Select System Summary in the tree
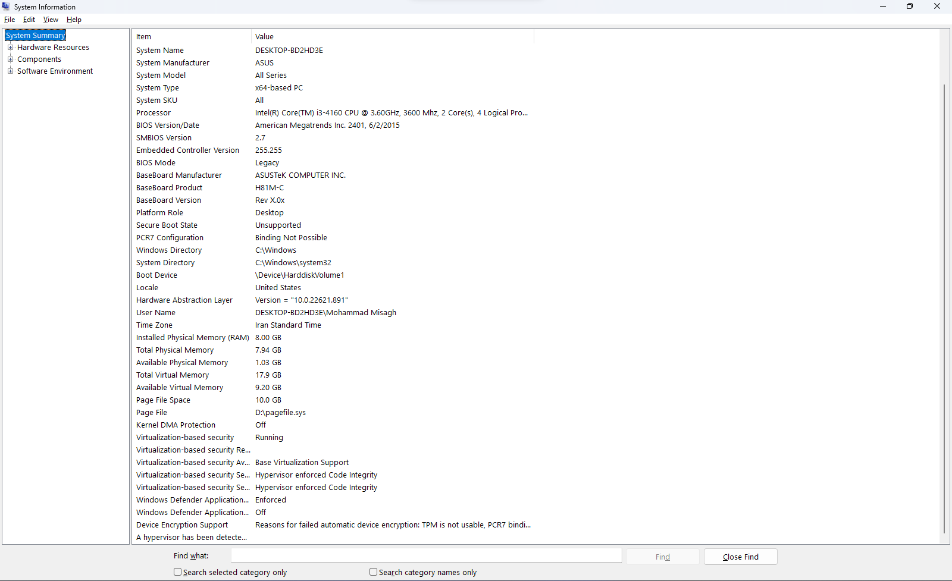Image resolution: width=952 pixels, height=581 pixels. pos(36,36)
